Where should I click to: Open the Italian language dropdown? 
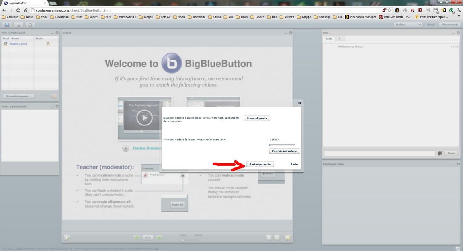tap(408, 25)
